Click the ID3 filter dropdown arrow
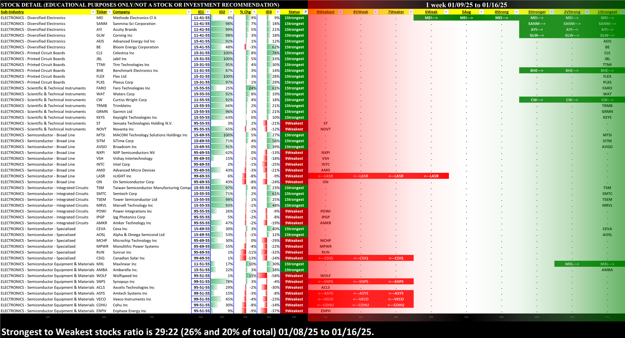The height and width of the screenshot is (338, 625). click(277, 12)
